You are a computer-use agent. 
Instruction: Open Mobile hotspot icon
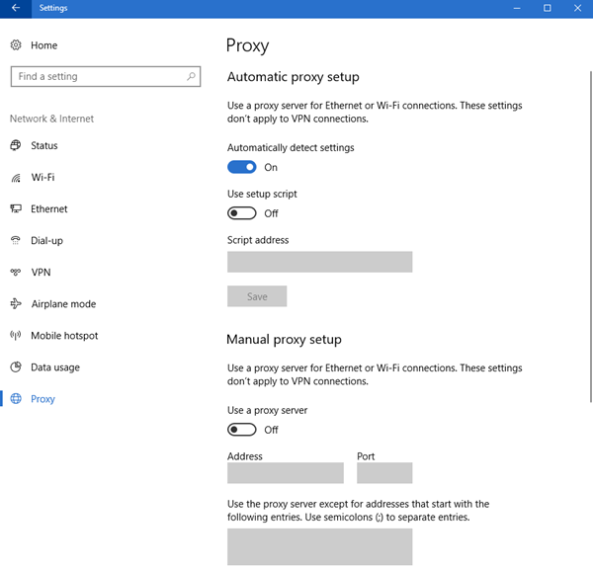[16, 336]
